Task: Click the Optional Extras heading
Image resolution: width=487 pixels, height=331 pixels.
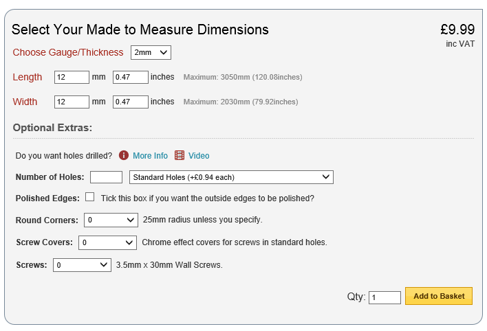Action: (52, 128)
